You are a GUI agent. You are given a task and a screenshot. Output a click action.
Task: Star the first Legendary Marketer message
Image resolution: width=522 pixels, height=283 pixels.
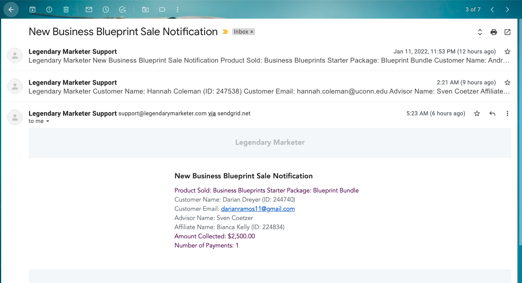507,51
